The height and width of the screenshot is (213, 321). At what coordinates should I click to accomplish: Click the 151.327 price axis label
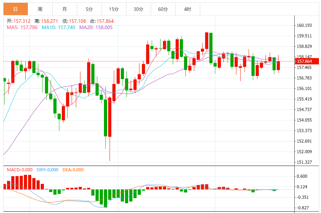304,162
